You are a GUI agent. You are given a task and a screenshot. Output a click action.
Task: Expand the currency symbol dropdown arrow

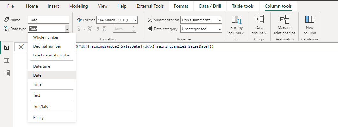tap(84, 29)
